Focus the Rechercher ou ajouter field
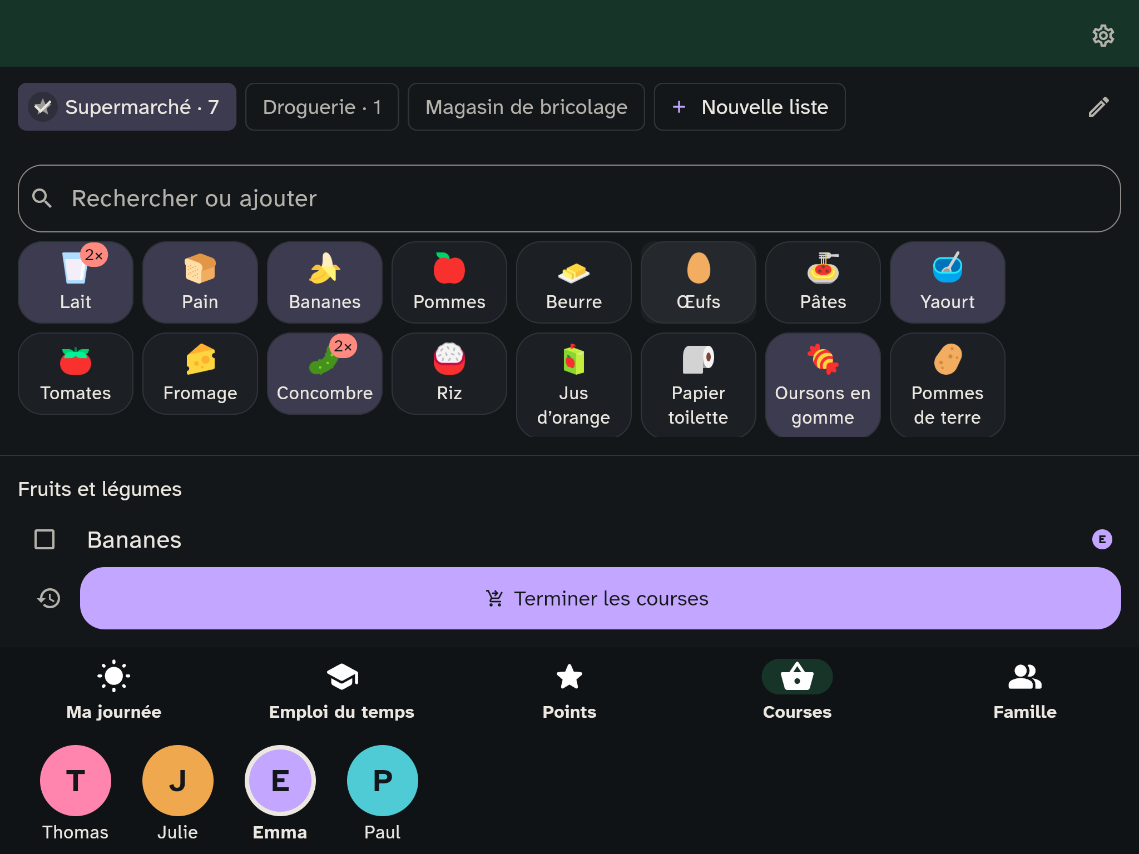 pyautogui.click(x=569, y=198)
